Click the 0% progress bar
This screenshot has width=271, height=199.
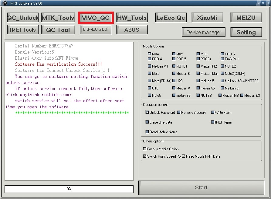pos(69,189)
